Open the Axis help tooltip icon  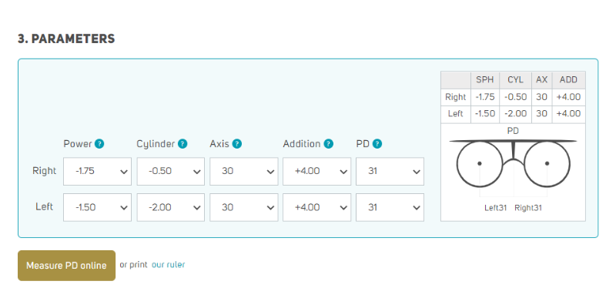(237, 144)
